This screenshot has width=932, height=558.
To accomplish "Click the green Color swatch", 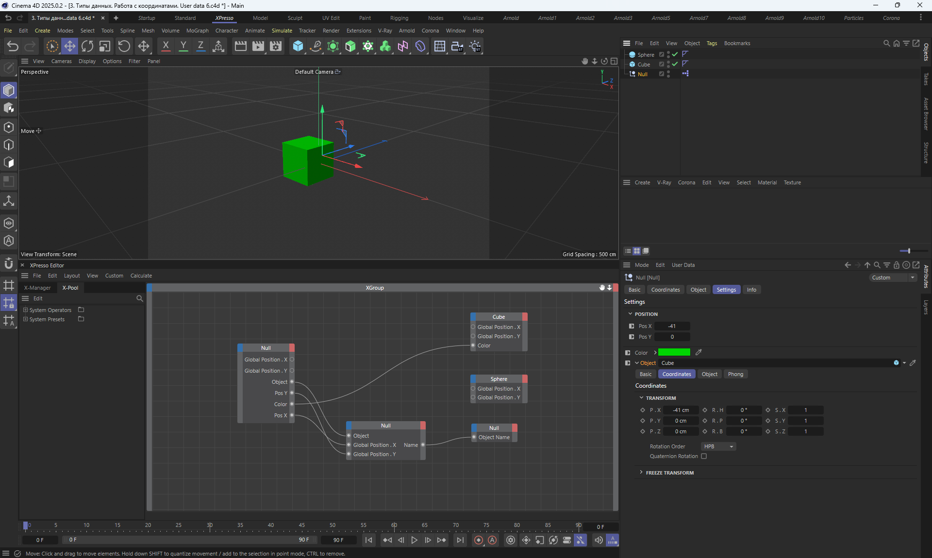I will click(x=674, y=352).
